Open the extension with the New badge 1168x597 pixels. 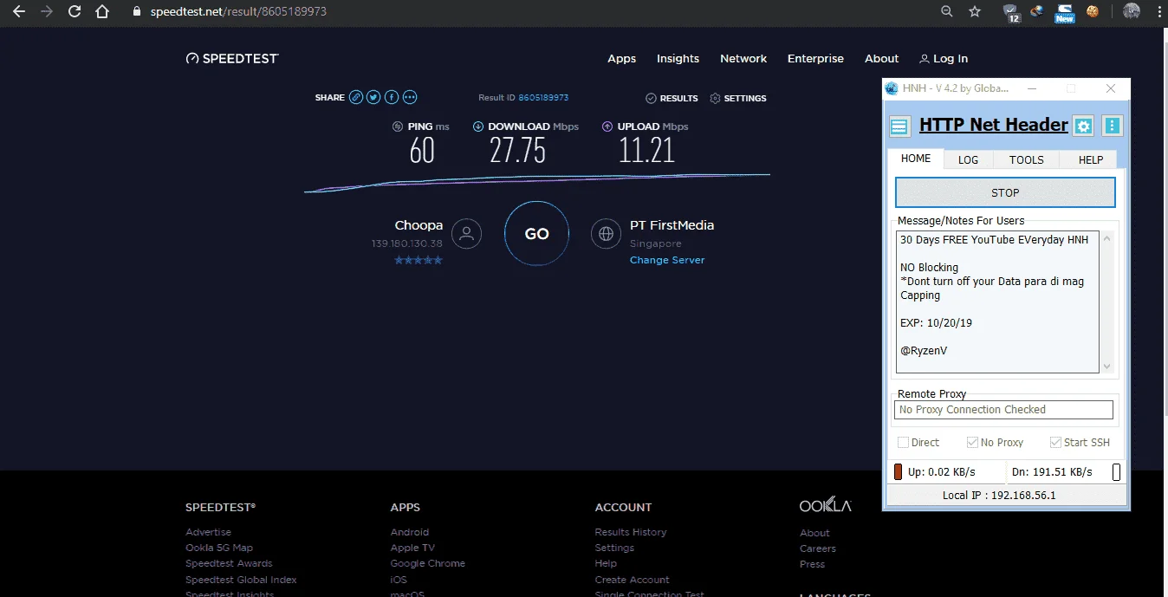(x=1064, y=13)
